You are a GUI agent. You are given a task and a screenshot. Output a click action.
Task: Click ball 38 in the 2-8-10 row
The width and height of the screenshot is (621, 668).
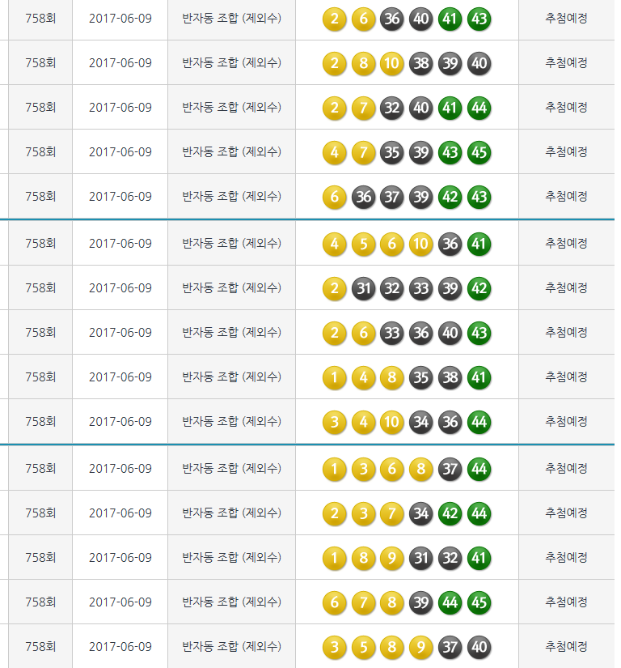pyautogui.click(x=421, y=63)
